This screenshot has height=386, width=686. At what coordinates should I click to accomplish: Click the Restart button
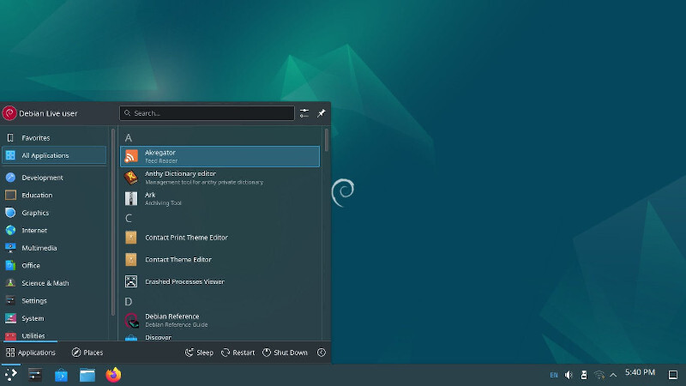[x=238, y=353]
